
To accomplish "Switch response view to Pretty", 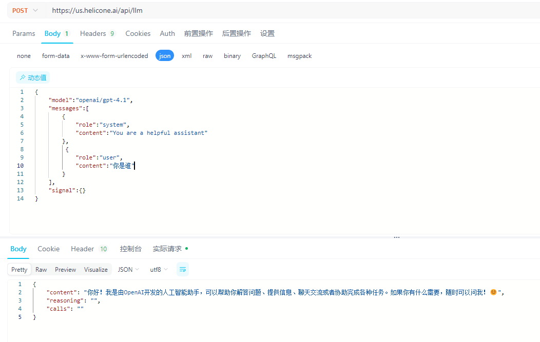I will point(20,269).
